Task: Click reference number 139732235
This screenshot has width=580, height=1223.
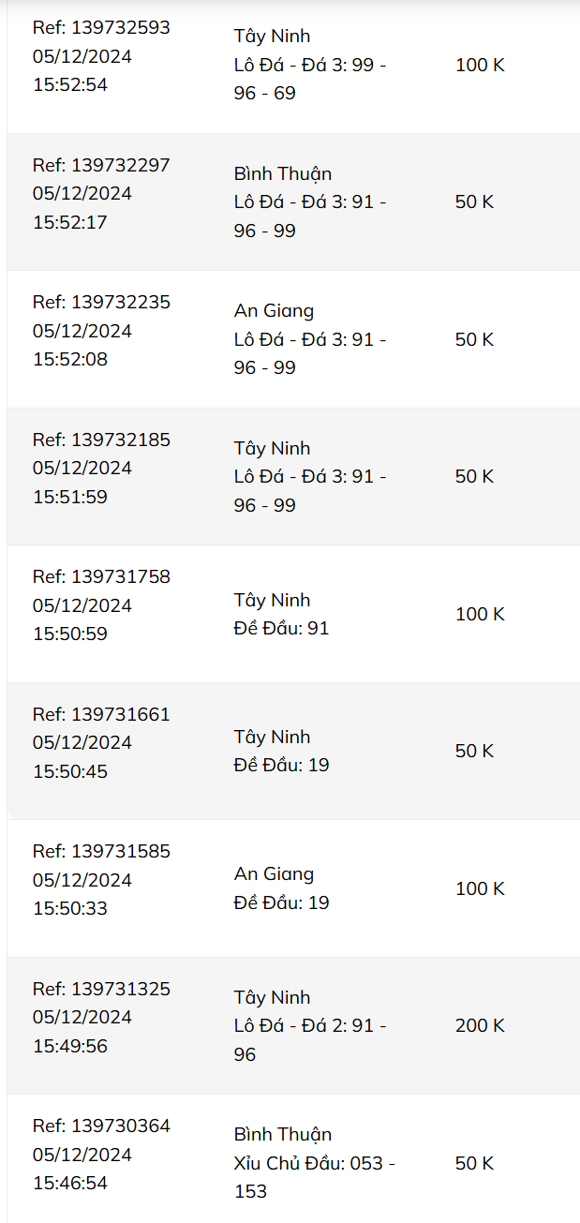Action: 101,302
